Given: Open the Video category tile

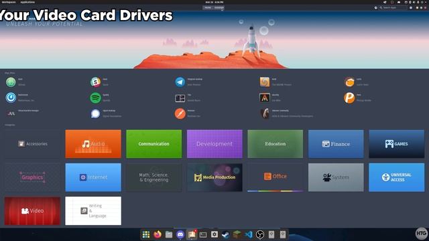Looking at the screenshot, I should click(32, 211).
